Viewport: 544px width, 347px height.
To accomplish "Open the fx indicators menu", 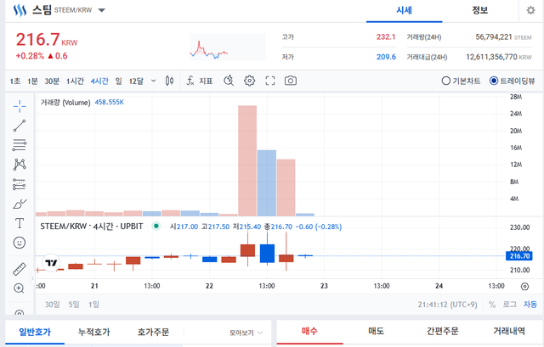I will tap(190, 81).
